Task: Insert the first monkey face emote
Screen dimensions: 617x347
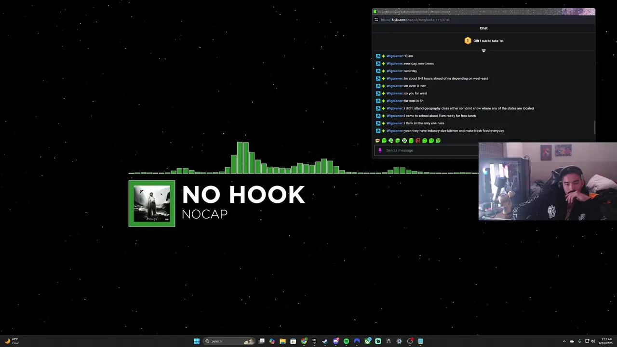Action: 377,141
